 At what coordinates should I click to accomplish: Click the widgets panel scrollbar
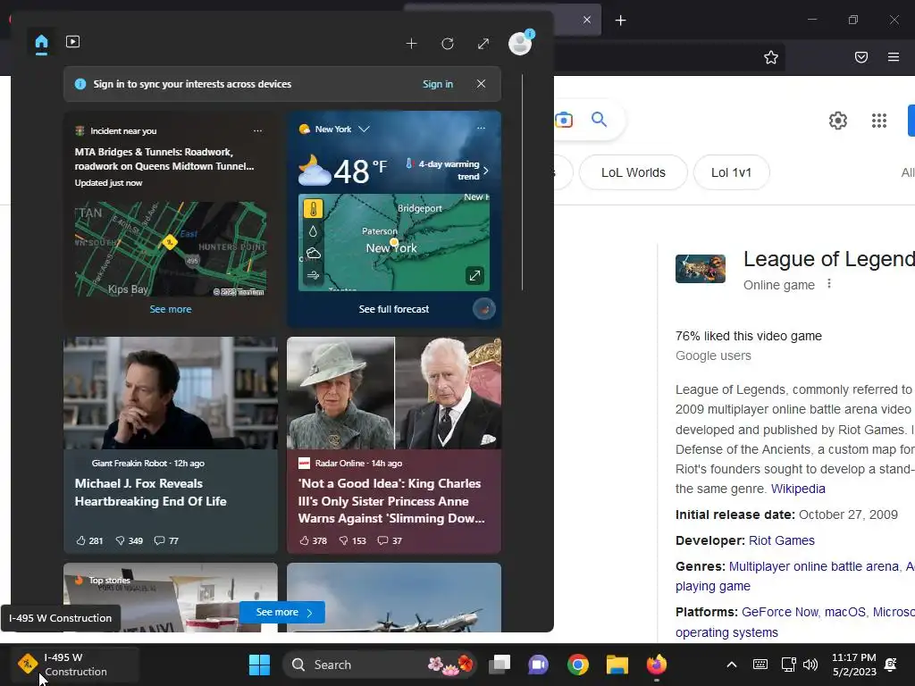pos(522,182)
